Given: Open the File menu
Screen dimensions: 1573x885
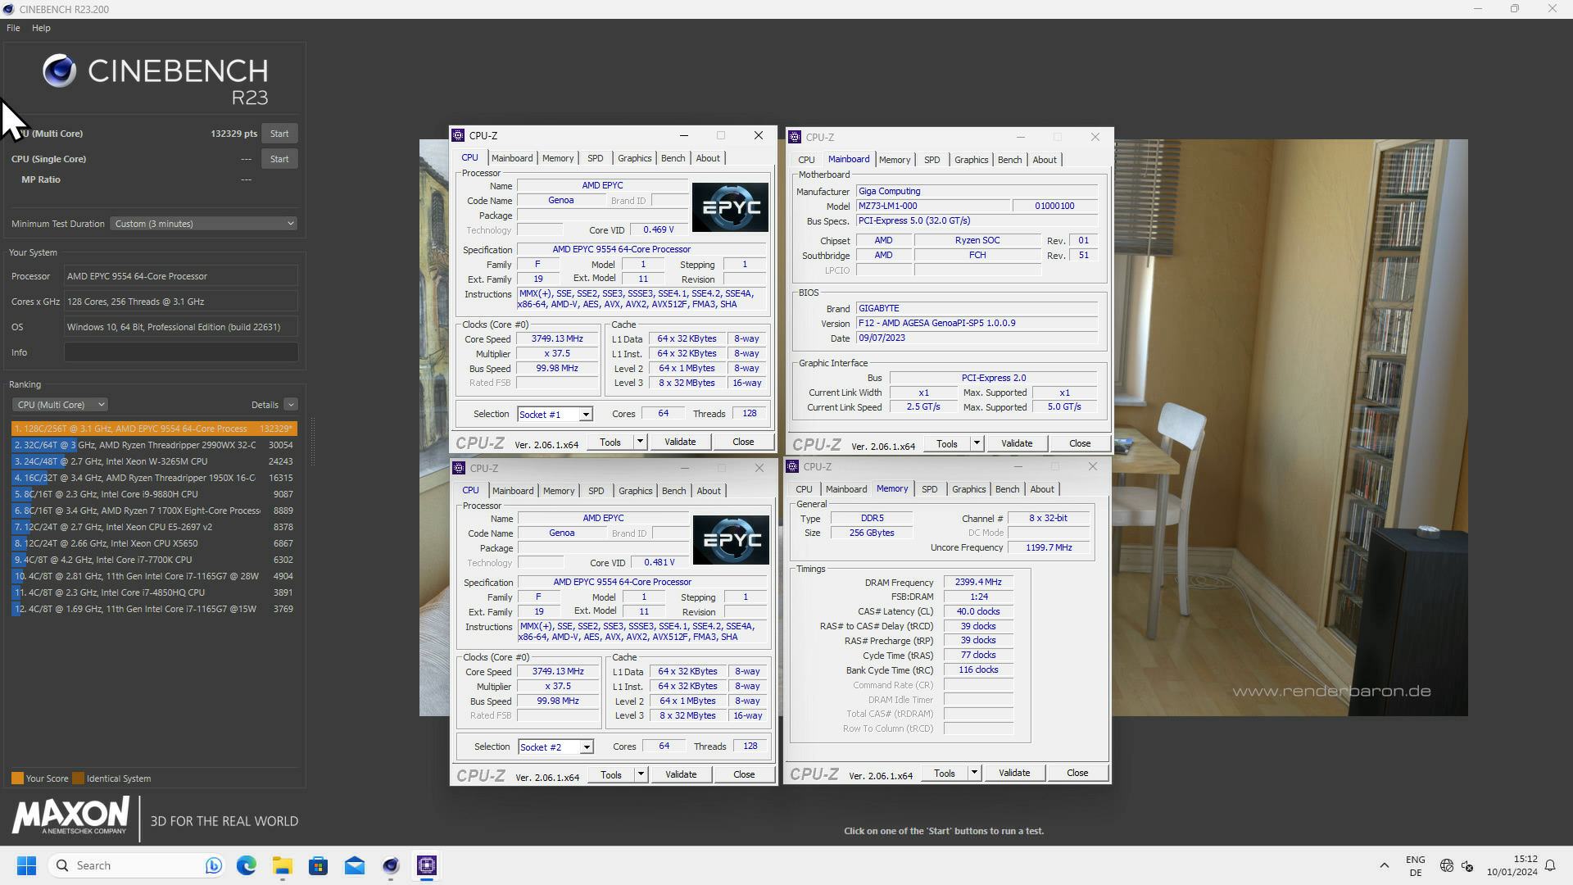Looking at the screenshot, I should coord(13,28).
